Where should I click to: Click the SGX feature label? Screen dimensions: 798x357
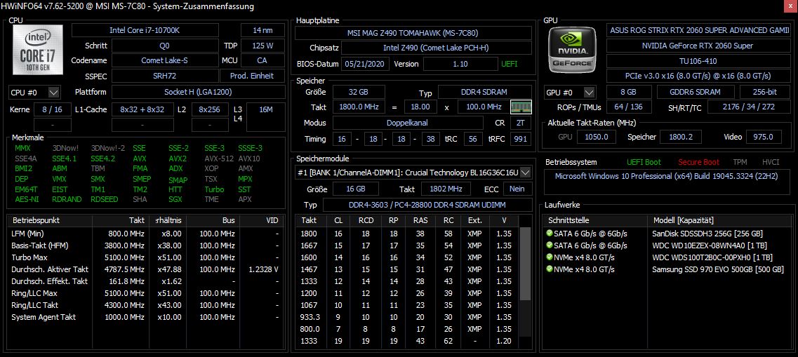pyautogui.click(x=175, y=199)
